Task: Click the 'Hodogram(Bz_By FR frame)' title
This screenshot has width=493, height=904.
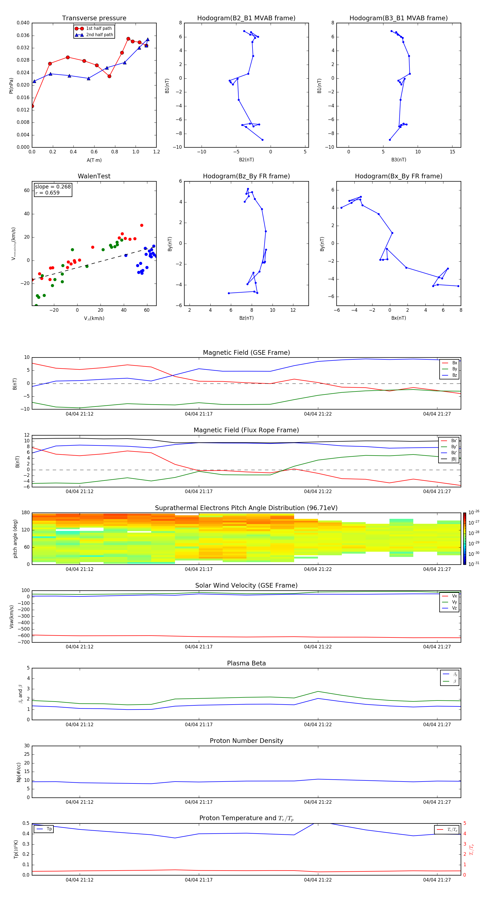Action: (246, 176)
